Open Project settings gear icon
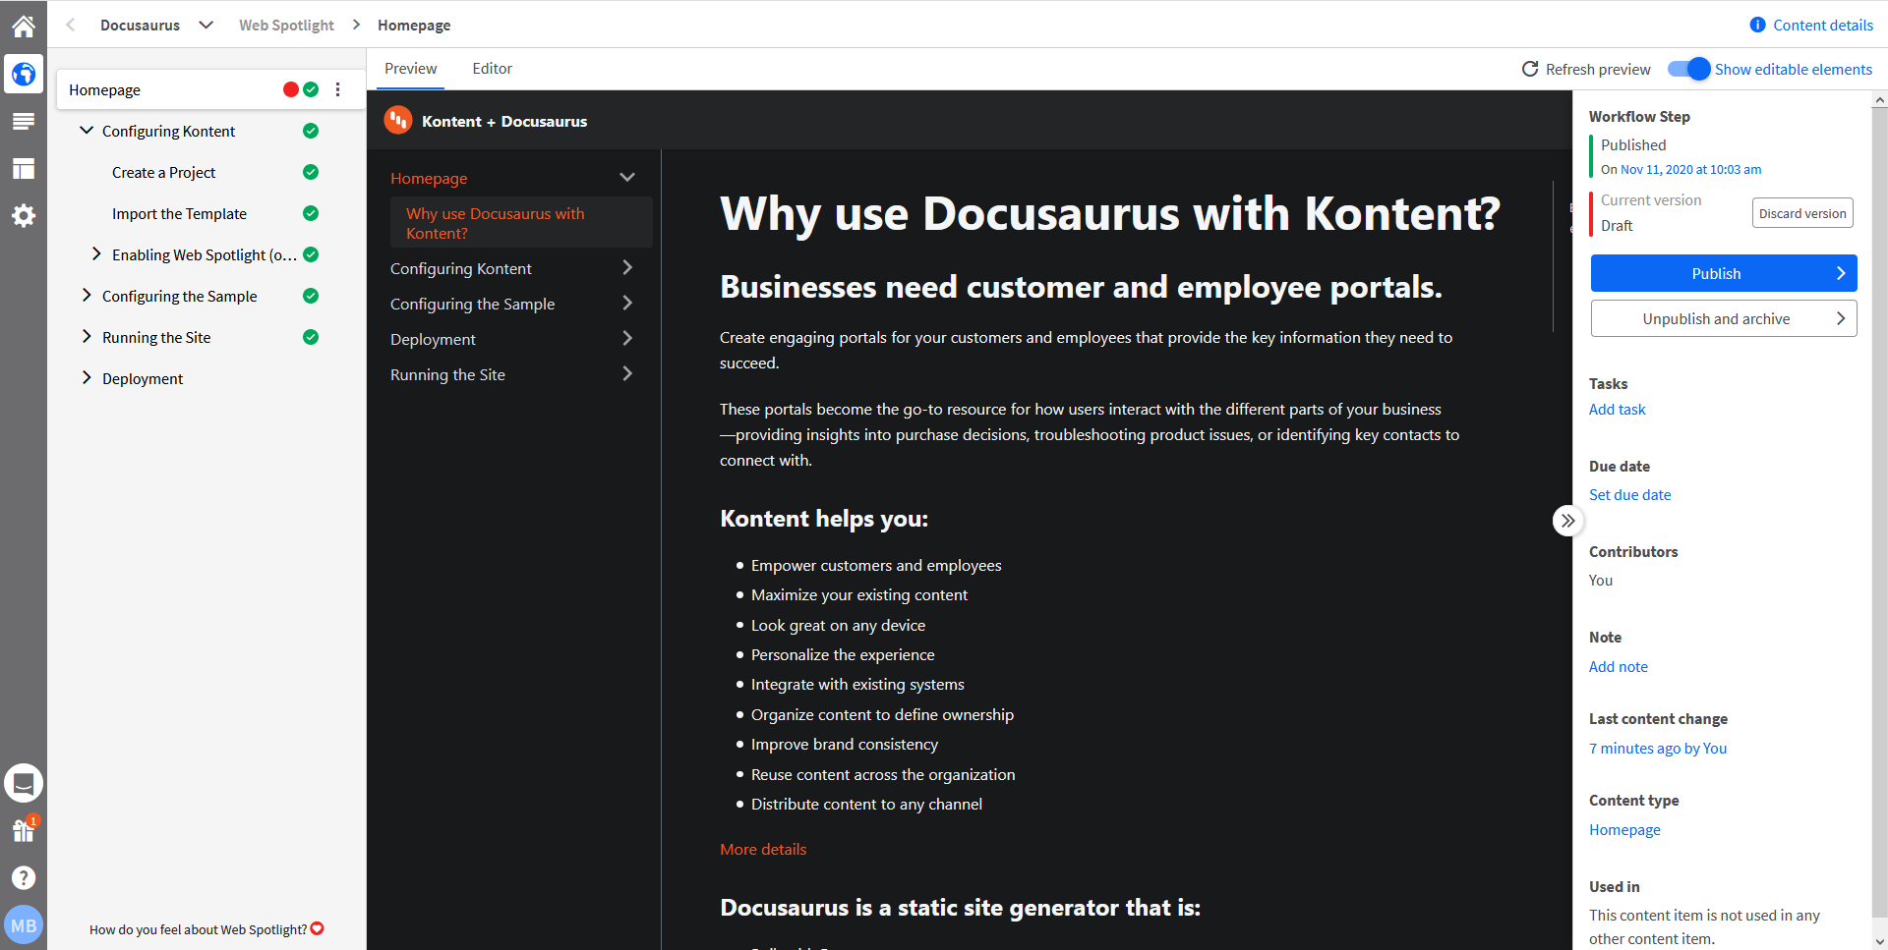Viewport: 1888px width, 950px height. (x=24, y=216)
